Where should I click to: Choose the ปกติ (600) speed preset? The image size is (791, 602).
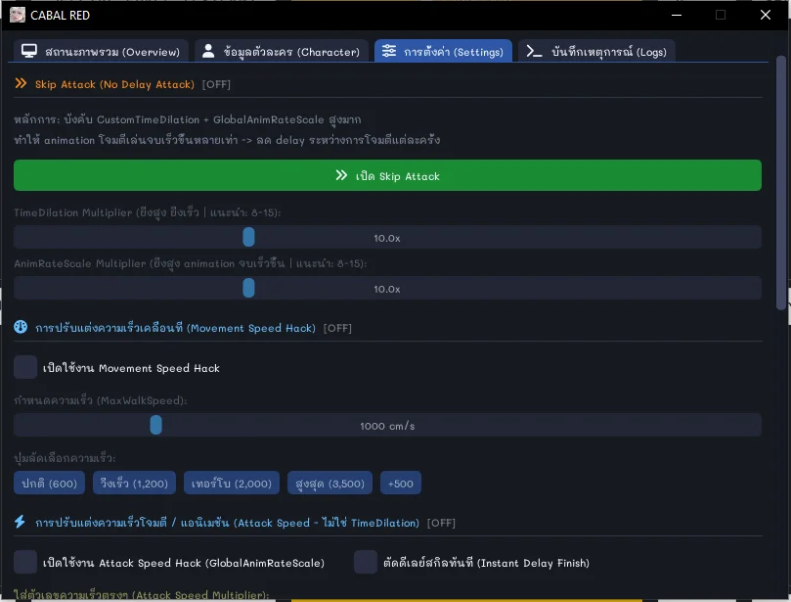coord(50,483)
